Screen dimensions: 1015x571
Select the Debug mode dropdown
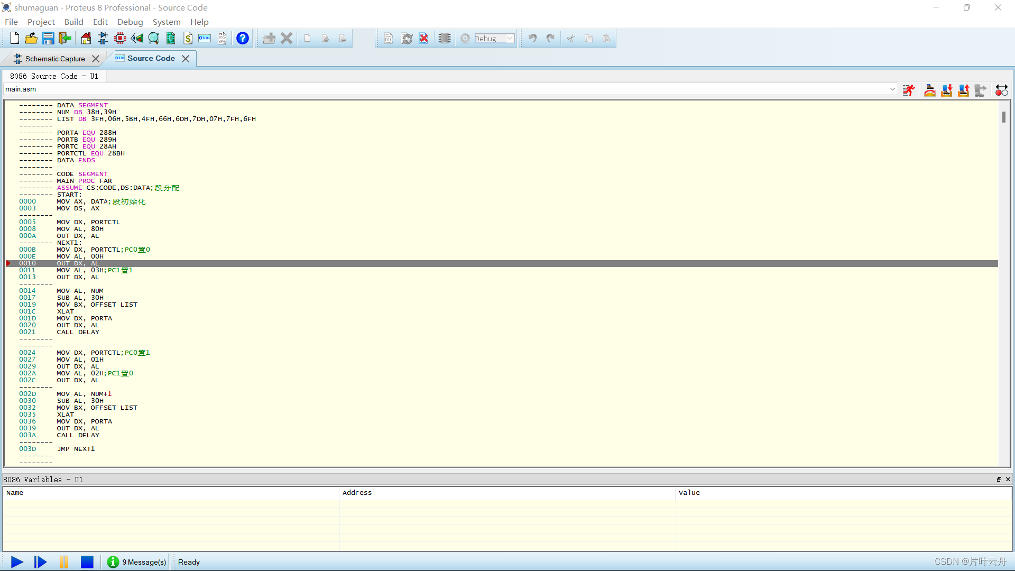493,39
